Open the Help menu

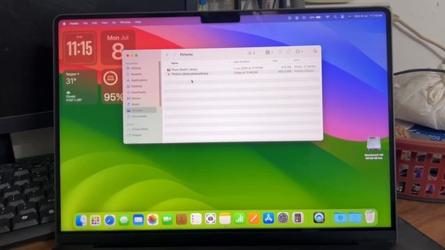[x=138, y=22]
